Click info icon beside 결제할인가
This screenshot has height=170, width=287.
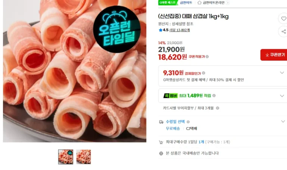[x=204, y=73]
